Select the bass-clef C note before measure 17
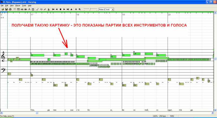 tap(9, 74)
